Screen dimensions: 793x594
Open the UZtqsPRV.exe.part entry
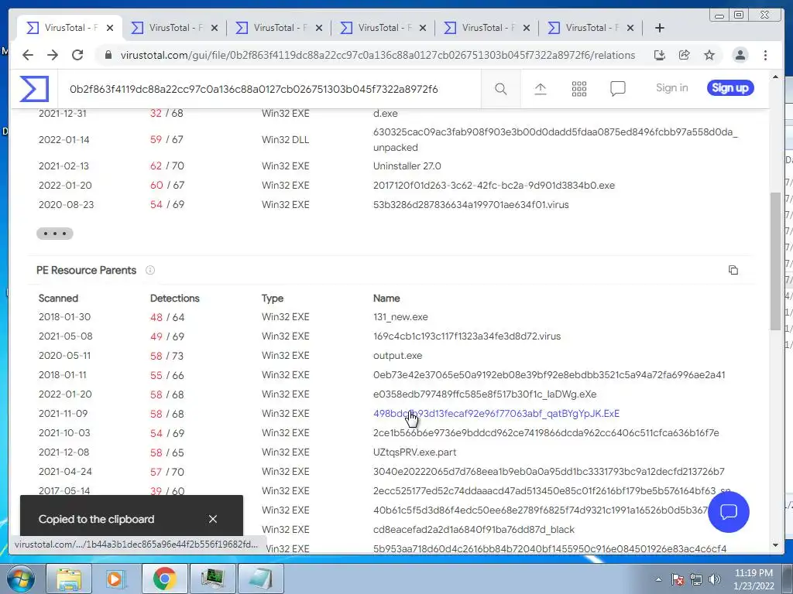[x=415, y=452]
